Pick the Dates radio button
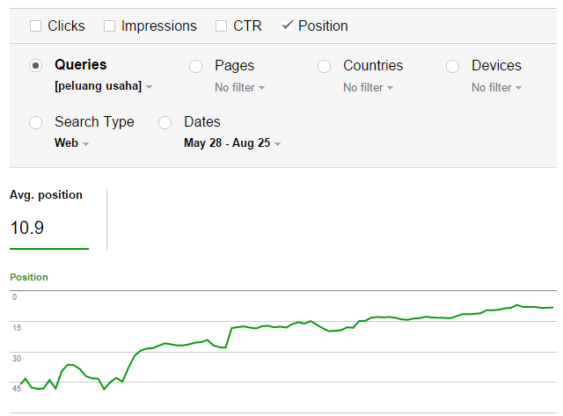 [165, 122]
